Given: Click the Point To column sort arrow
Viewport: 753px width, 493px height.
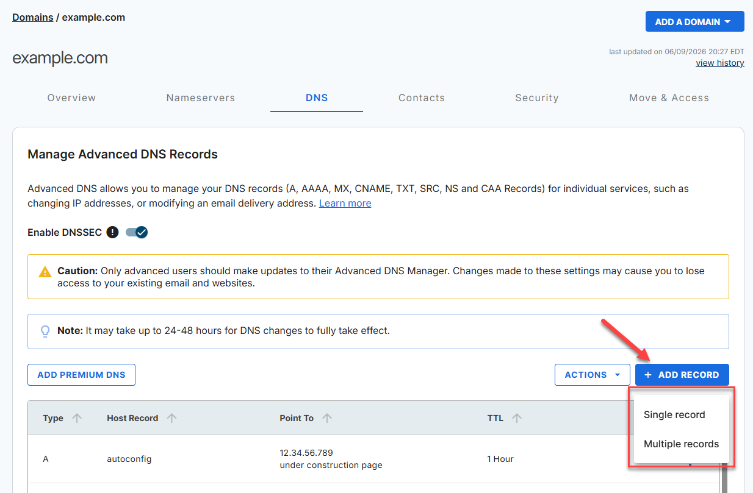Looking at the screenshot, I should point(327,418).
